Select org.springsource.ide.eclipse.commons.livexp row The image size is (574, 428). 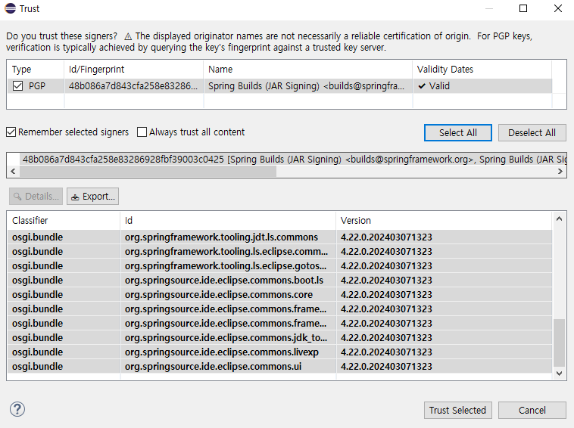click(279, 352)
